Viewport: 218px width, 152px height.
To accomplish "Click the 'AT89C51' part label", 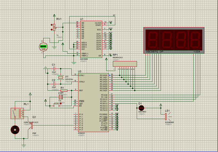I will (x=82, y=133).
